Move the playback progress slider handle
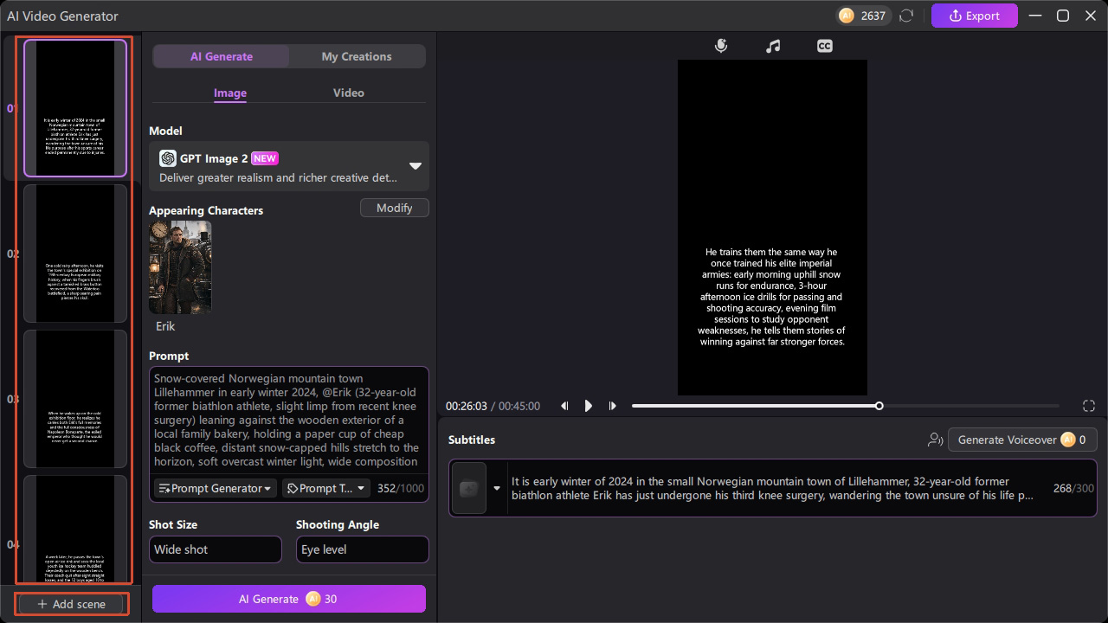The image size is (1108, 623). point(879,406)
